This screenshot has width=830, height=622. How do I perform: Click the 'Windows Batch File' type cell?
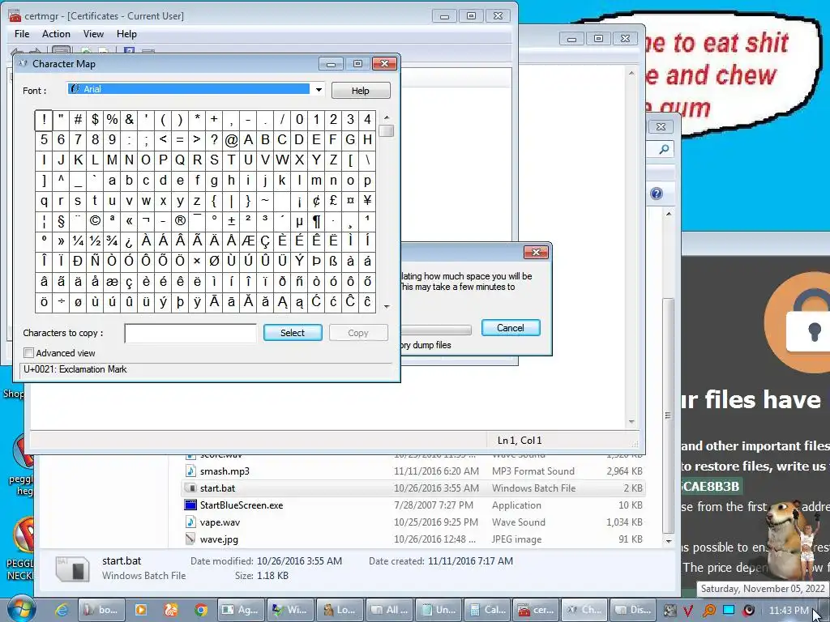click(533, 488)
